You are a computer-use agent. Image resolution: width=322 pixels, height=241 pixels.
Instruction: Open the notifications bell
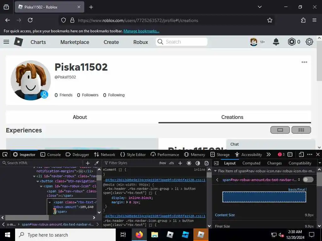(276, 42)
